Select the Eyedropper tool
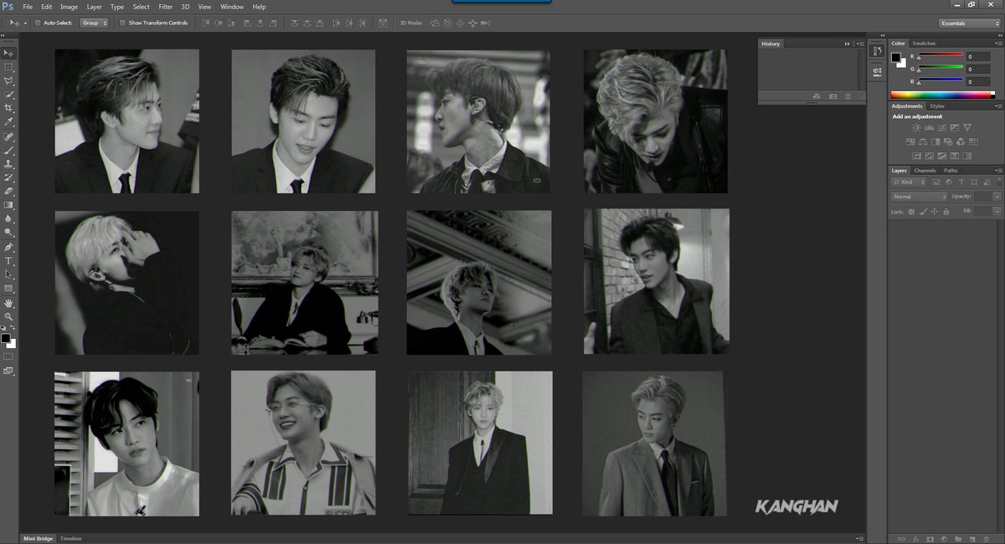The width and height of the screenshot is (1005, 544). coord(8,121)
